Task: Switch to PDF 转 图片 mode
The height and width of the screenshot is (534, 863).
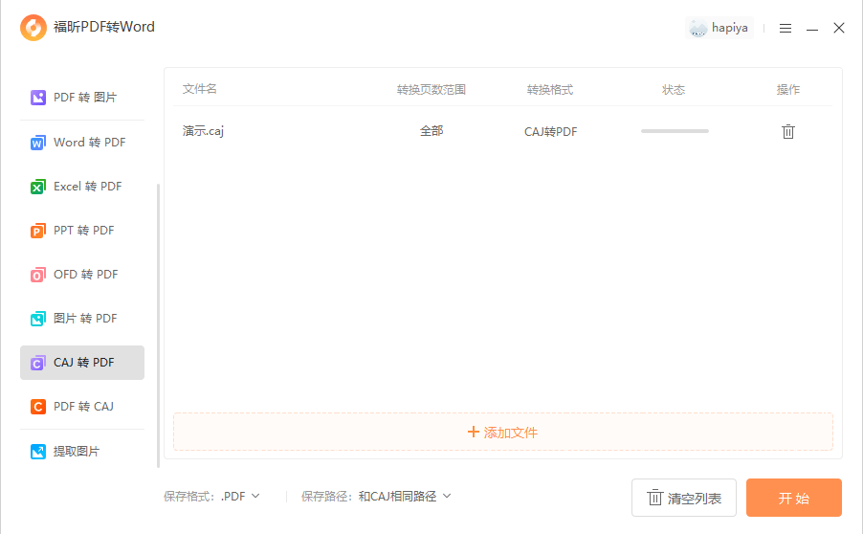Action: pyautogui.click(x=82, y=98)
